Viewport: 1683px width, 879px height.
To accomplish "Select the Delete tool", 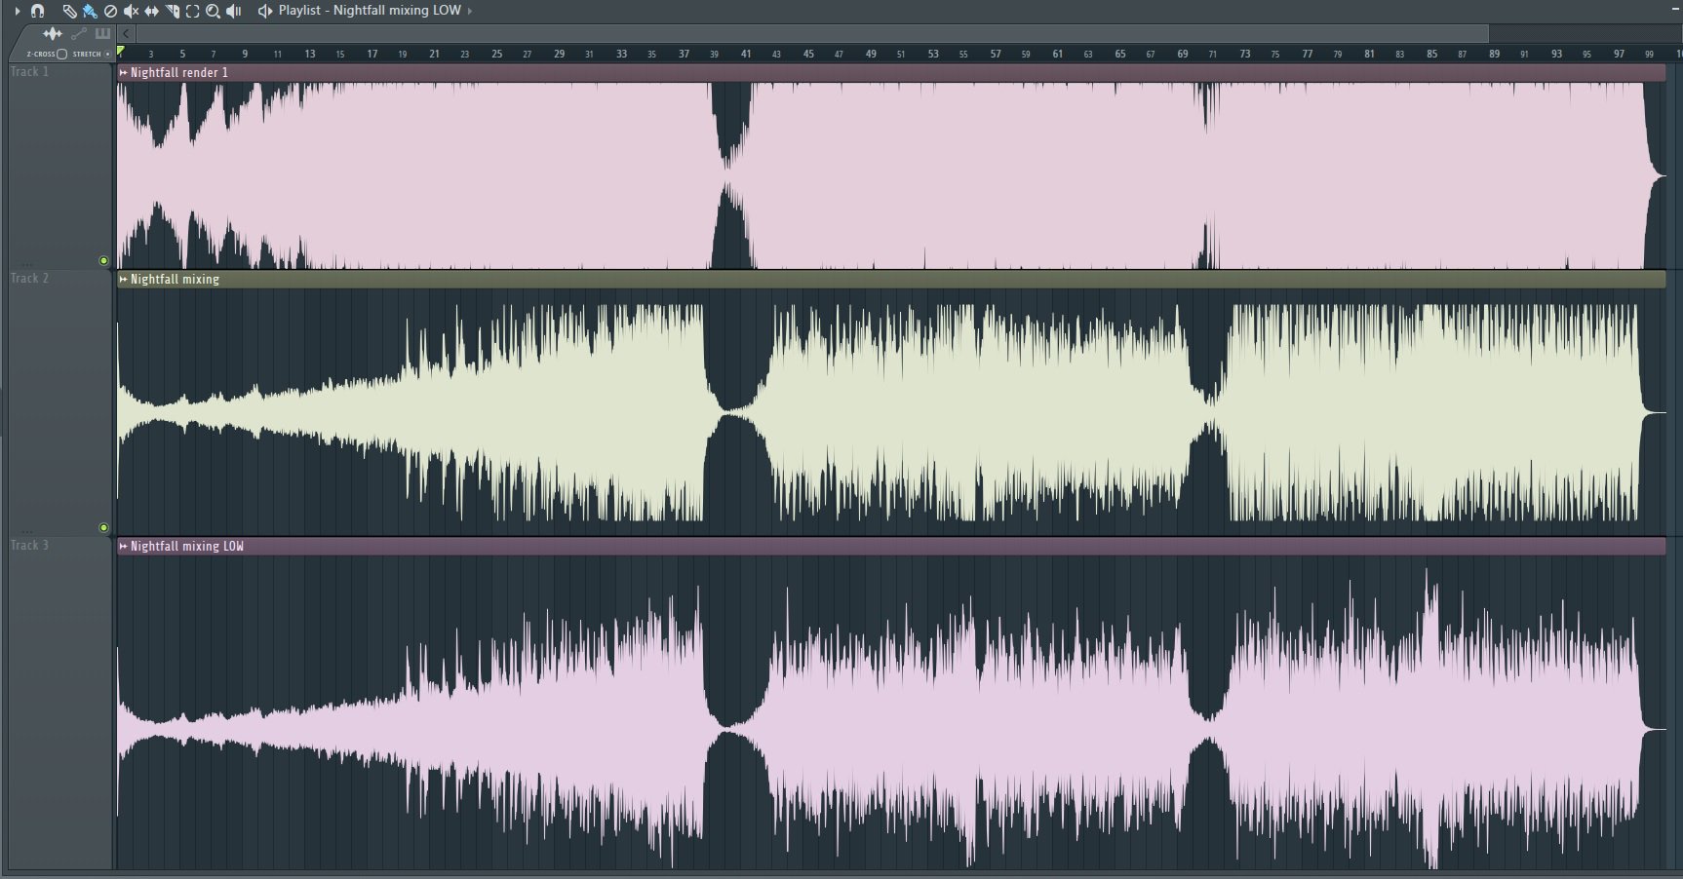I will 110,12.
